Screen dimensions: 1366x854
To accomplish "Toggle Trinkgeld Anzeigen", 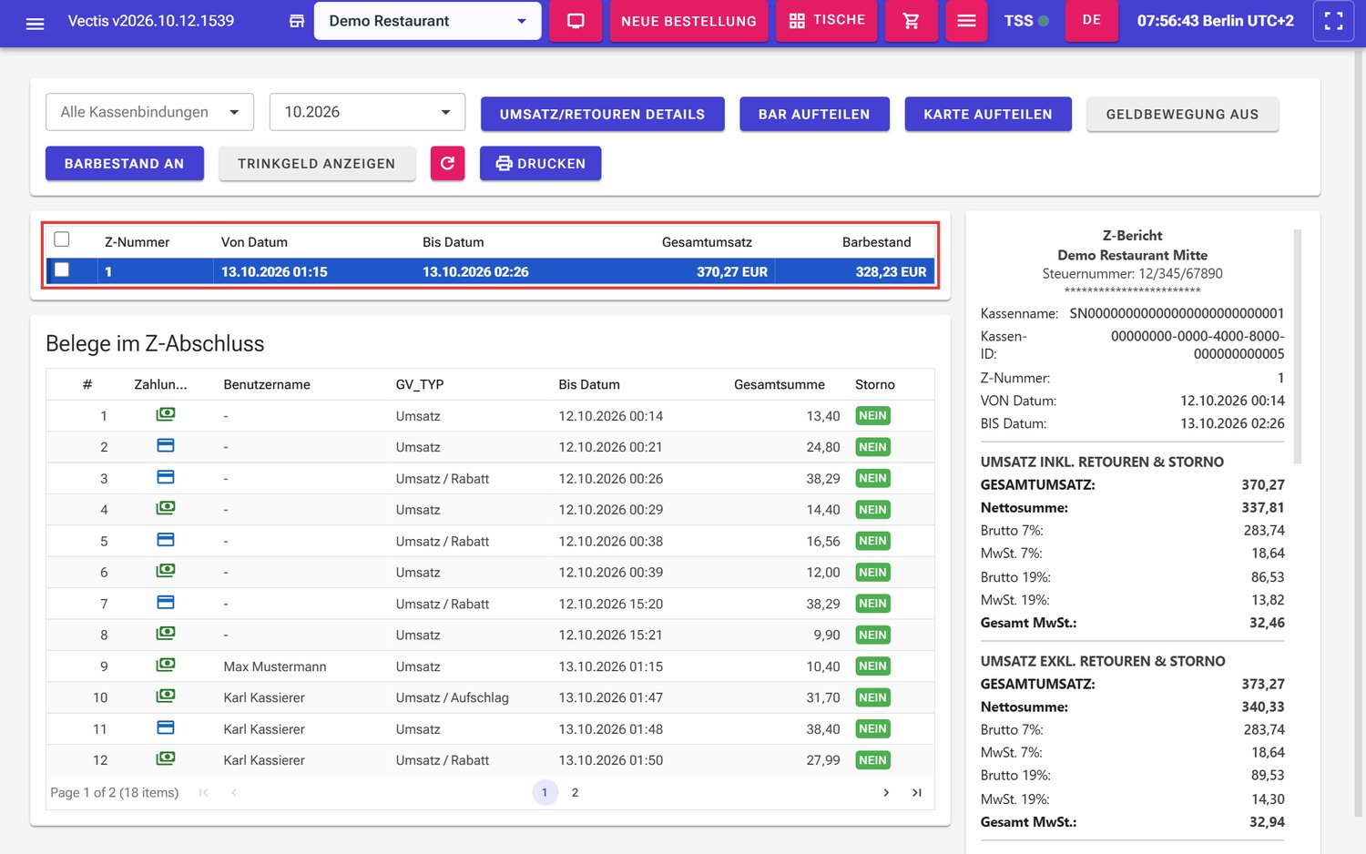I will 317,164.
